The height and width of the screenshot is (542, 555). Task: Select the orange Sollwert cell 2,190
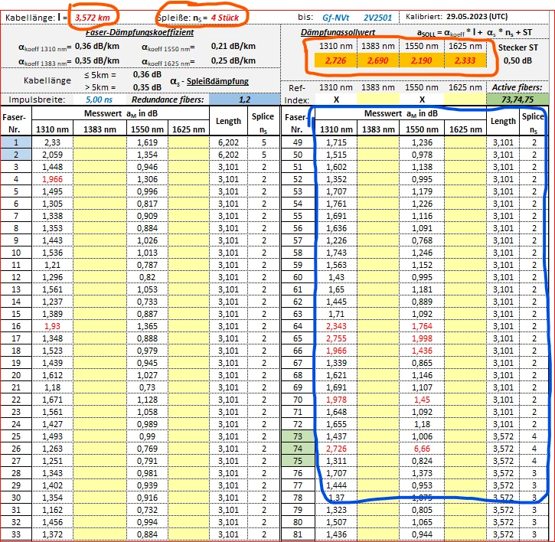(x=421, y=60)
